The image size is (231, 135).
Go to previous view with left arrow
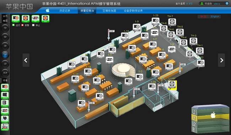pos(26,60)
